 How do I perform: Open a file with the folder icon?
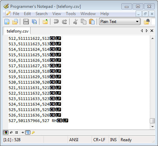click(x=15, y=22)
